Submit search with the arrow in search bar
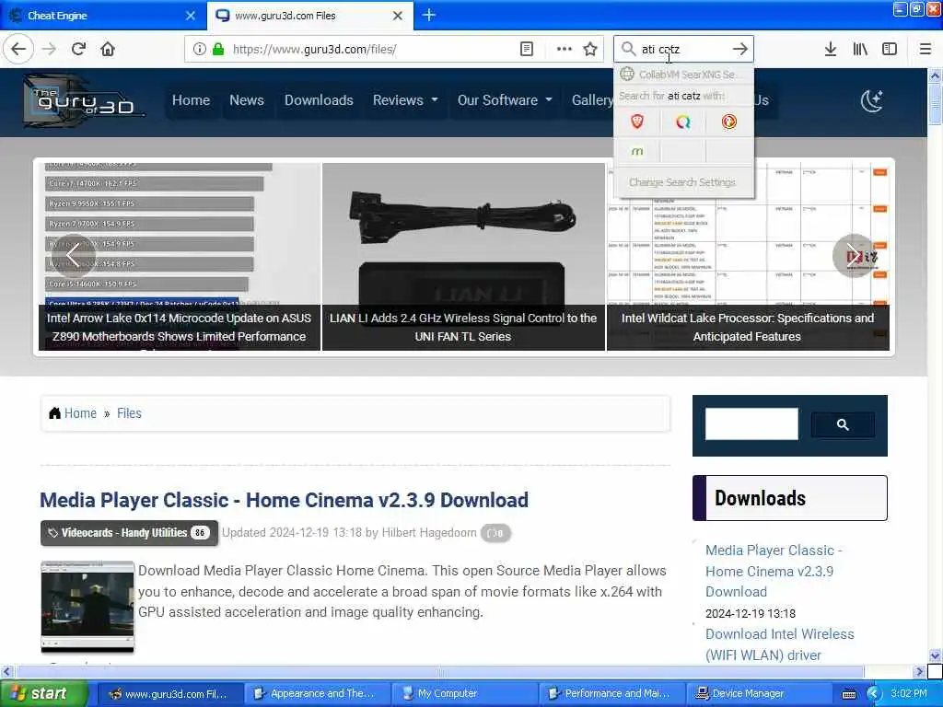Viewport: 943px width, 707px height. click(740, 50)
